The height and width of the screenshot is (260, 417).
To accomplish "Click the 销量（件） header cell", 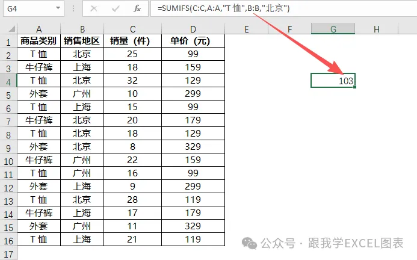I will point(133,41).
